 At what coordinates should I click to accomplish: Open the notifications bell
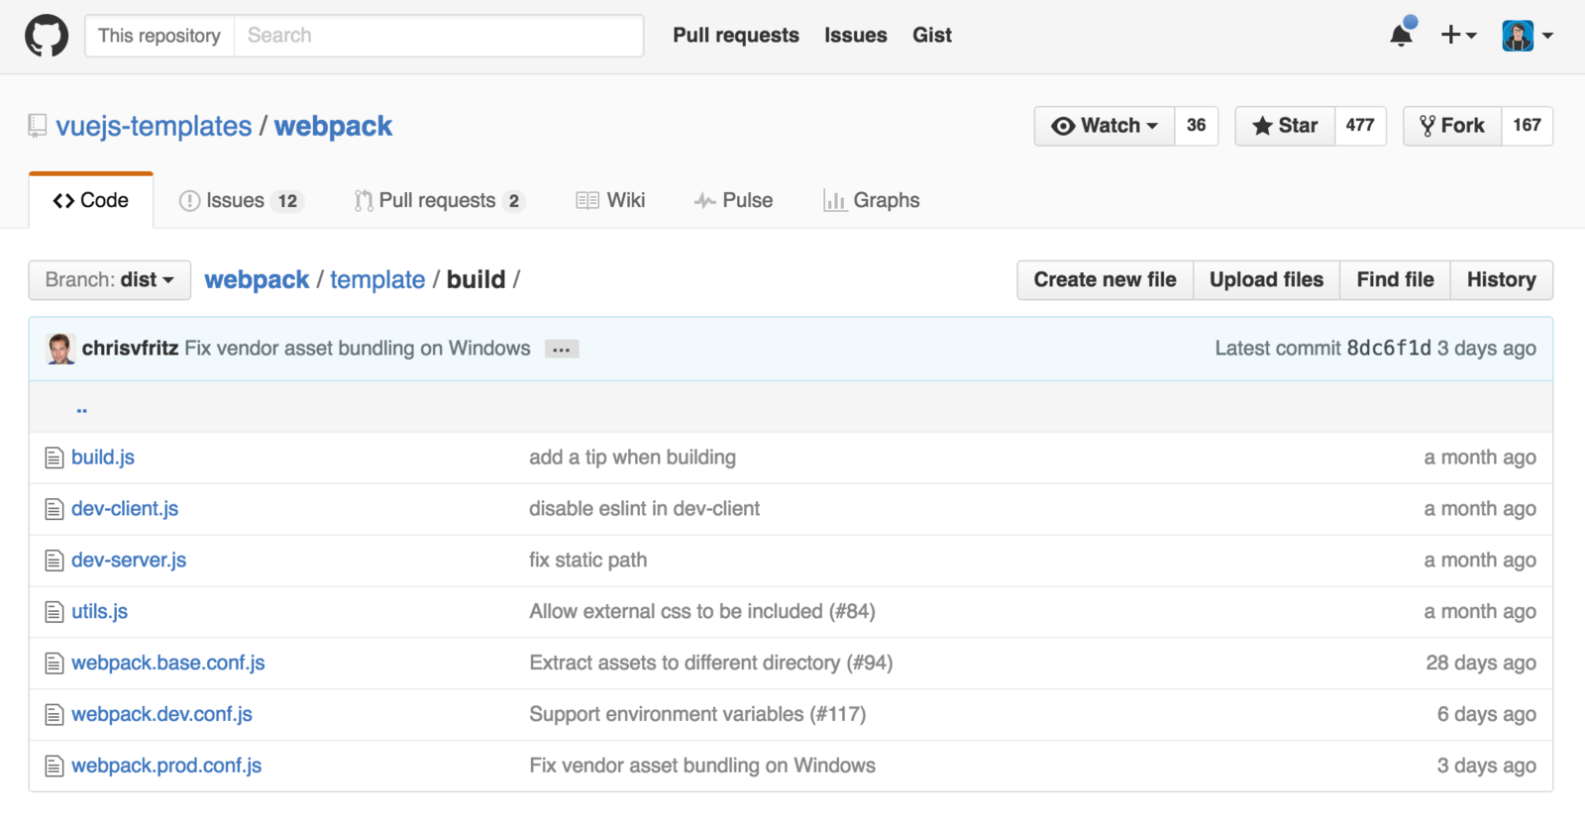1402,35
